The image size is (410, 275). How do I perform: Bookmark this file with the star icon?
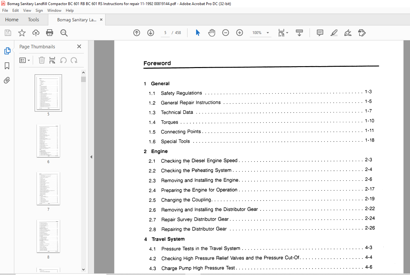pos(22,33)
